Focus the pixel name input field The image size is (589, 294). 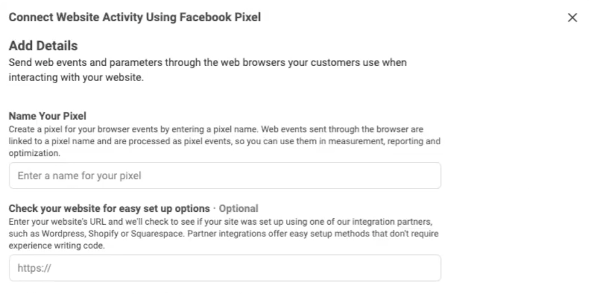tap(225, 176)
